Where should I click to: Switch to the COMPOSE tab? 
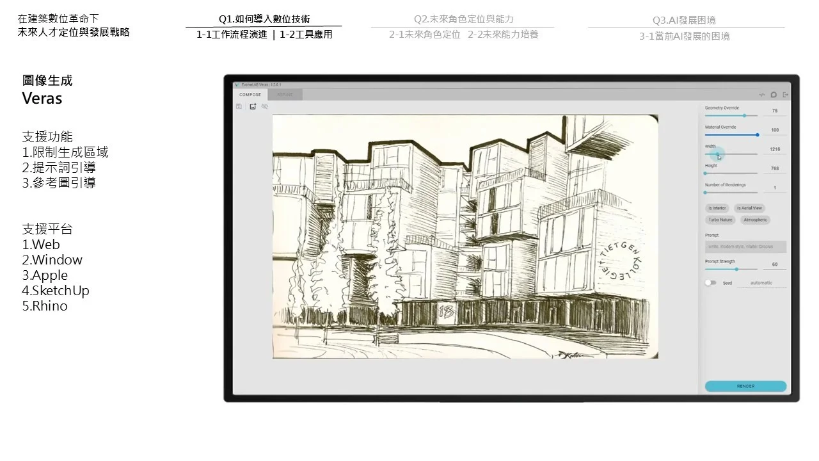point(250,95)
